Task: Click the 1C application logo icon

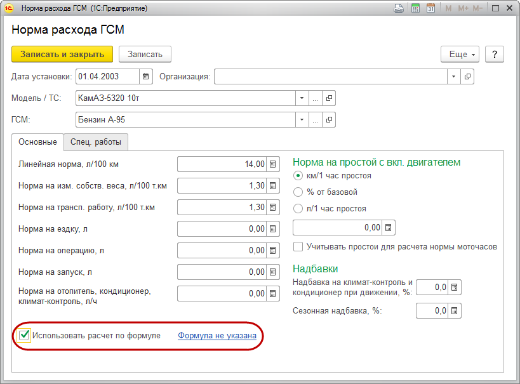Action: pos(9,8)
